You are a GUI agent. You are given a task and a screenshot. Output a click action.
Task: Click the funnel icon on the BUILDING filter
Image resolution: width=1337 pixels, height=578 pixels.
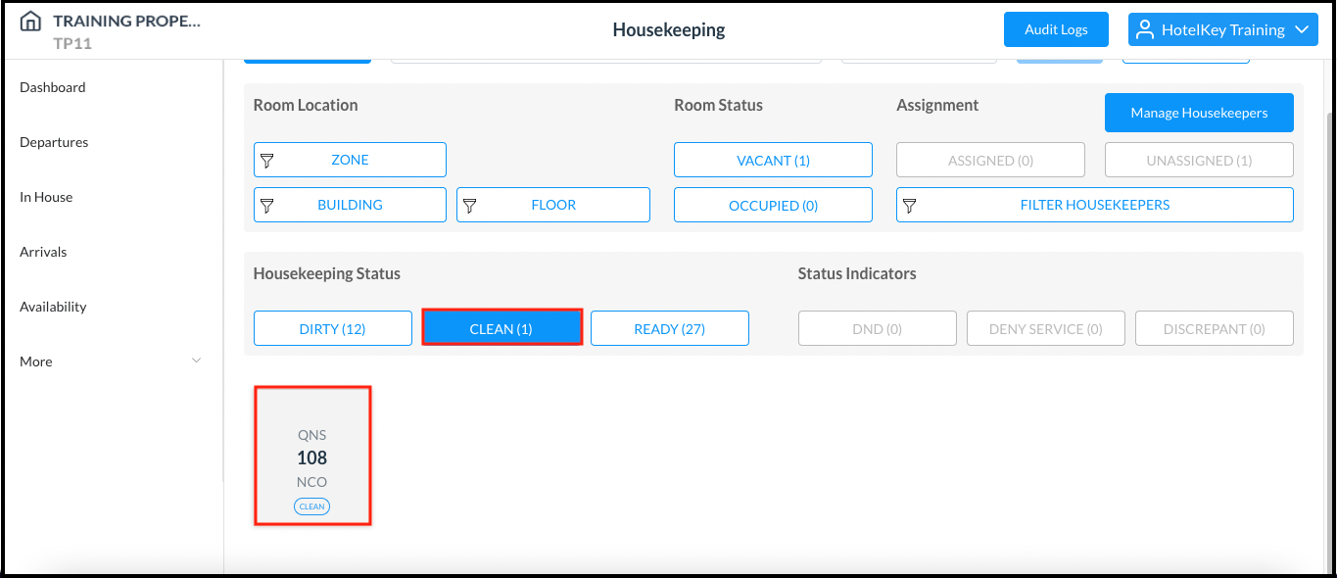pos(265,204)
